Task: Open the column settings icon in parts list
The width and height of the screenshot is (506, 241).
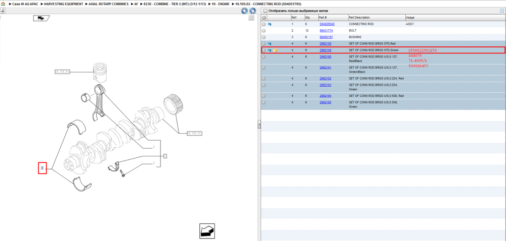Action: point(502,11)
